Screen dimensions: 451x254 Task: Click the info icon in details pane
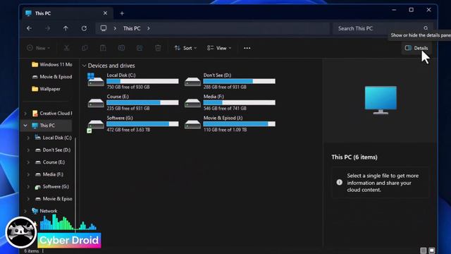(x=340, y=182)
